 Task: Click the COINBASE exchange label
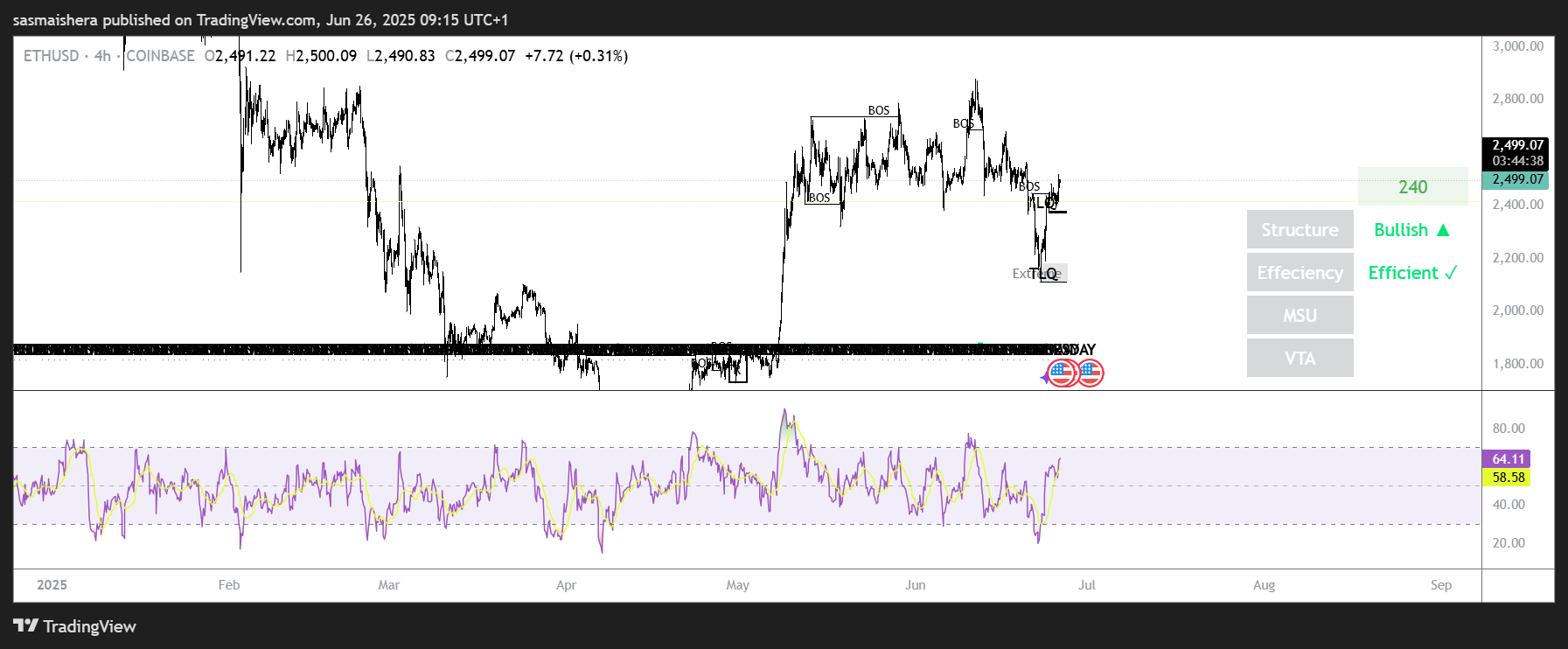tap(160, 56)
